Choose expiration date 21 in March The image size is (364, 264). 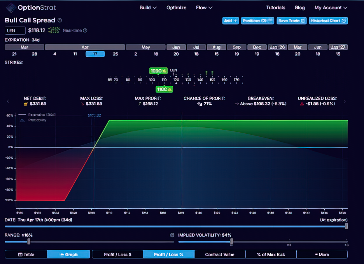tap(14, 54)
